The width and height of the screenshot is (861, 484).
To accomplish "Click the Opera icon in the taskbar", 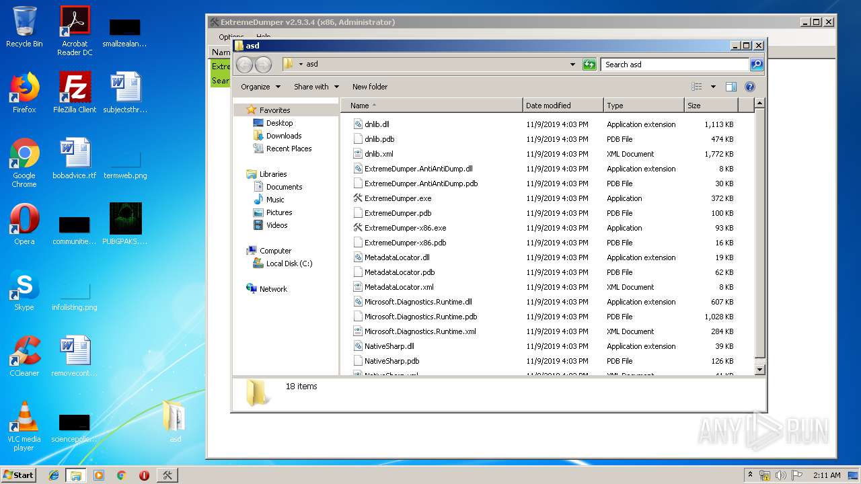I will [144, 475].
